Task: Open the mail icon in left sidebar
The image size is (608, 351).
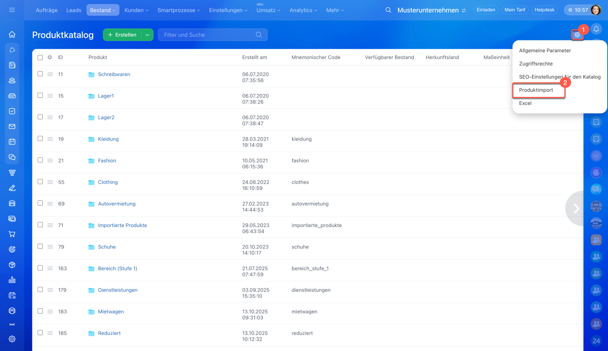Action: [x=12, y=126]
